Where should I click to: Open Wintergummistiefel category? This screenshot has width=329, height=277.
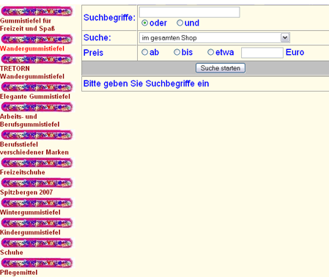click(x=30, y=213)
